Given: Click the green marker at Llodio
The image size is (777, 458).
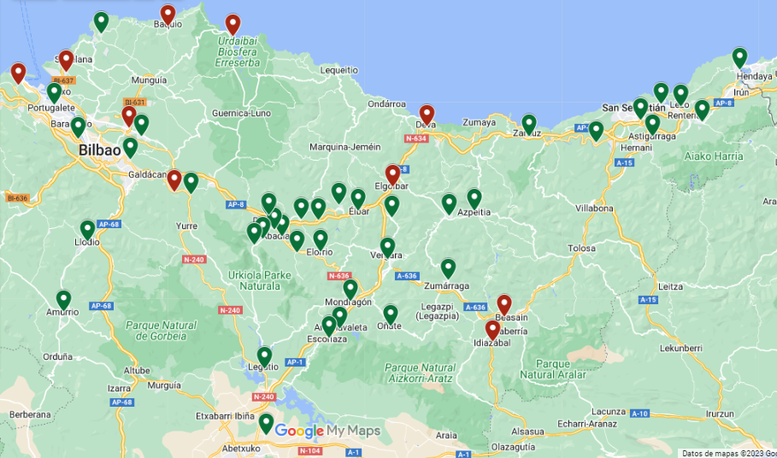Looking at the screenshot, I should coord(87,229).
